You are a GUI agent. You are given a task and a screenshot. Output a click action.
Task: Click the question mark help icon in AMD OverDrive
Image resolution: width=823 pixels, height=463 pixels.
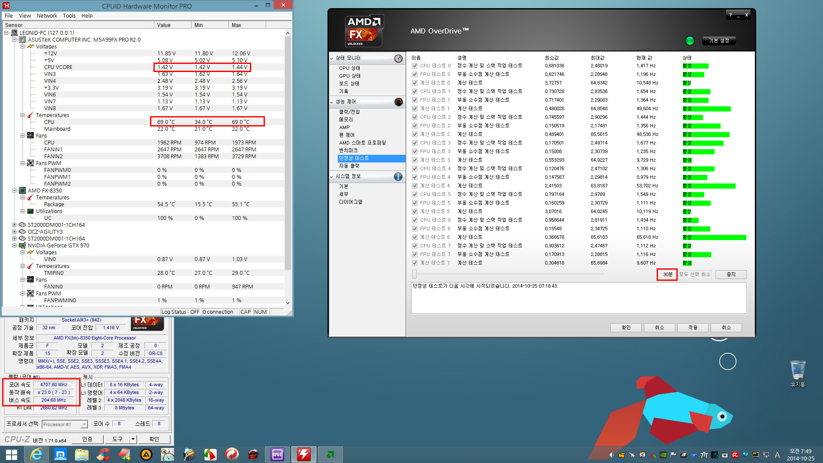(x=730, y=15)
